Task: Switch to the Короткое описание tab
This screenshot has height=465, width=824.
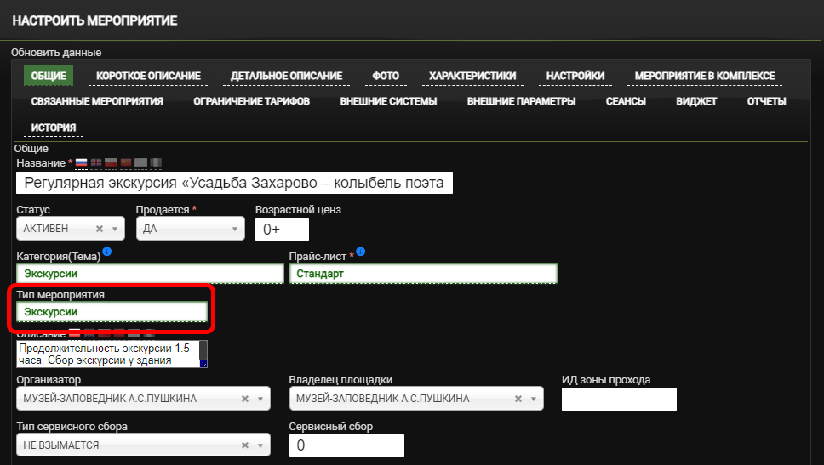Action: click(x=148, y=76)
